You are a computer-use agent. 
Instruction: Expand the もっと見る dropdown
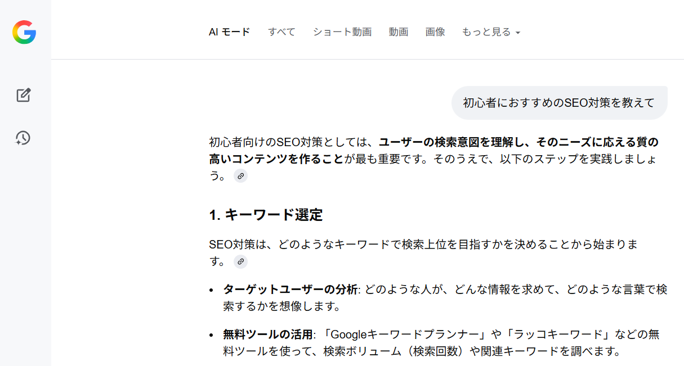[490, 32]
